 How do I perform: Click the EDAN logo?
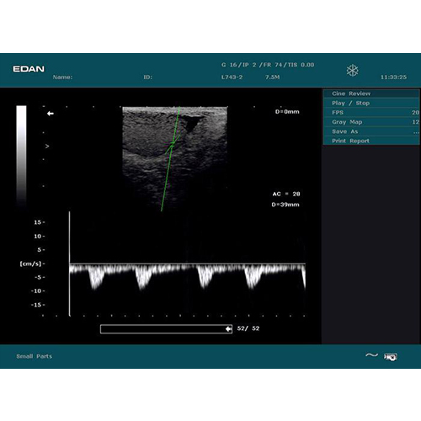(29, 69)
